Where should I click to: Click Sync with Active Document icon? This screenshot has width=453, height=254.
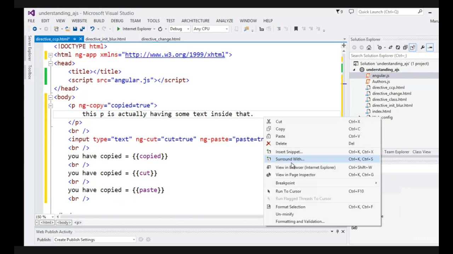[390, 48]
